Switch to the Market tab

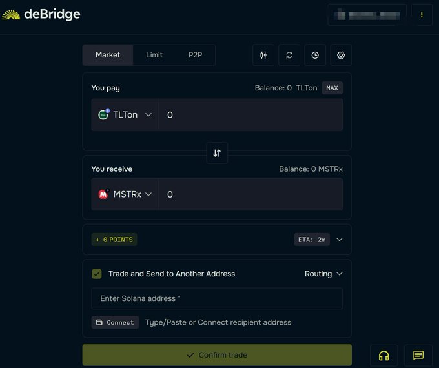click(108, 55)
